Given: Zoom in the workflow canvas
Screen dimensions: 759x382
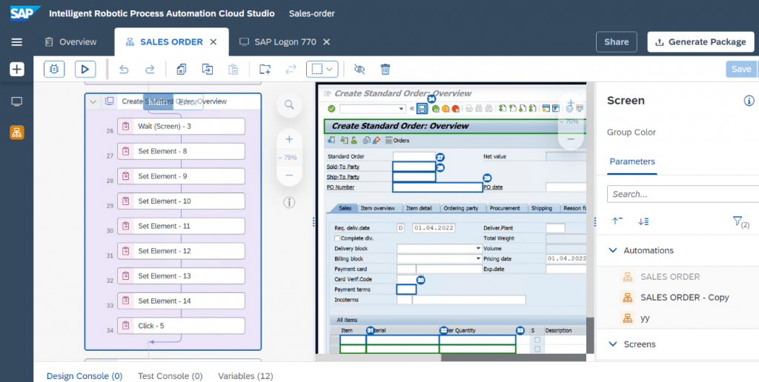Looking at the screenshot, I should pyautogui.click(x=290, y=139).
